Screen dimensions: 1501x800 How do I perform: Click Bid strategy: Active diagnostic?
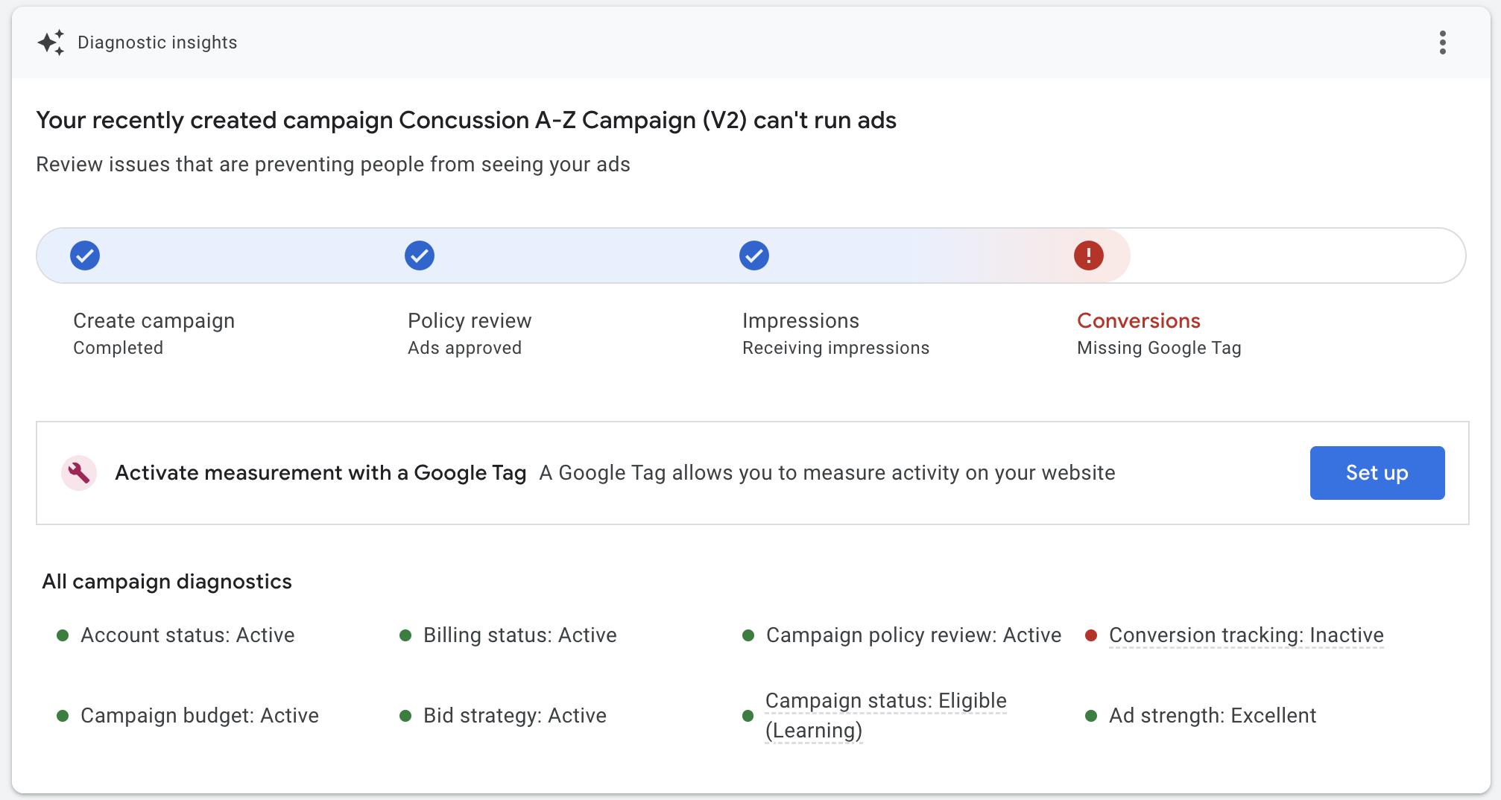click(515, 716)
